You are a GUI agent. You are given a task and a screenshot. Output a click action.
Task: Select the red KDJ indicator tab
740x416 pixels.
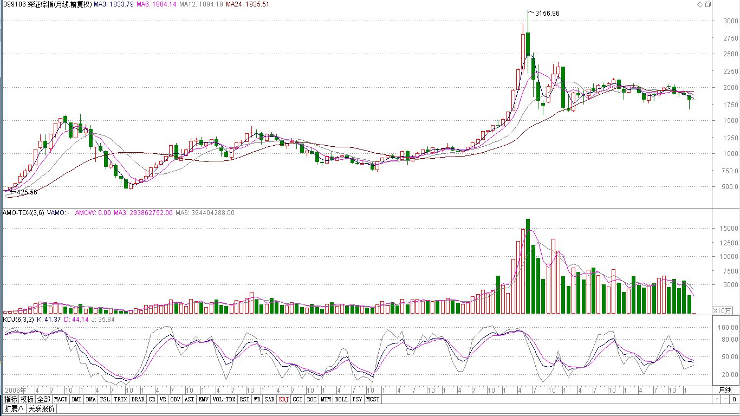[x=284, y=399]
